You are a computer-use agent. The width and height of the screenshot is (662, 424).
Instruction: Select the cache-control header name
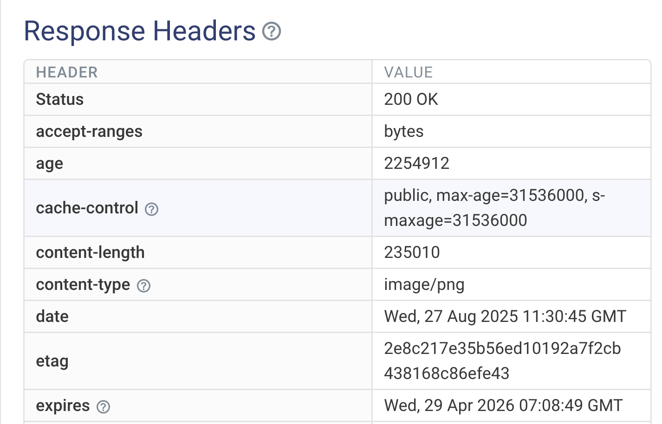click(87, 208)
